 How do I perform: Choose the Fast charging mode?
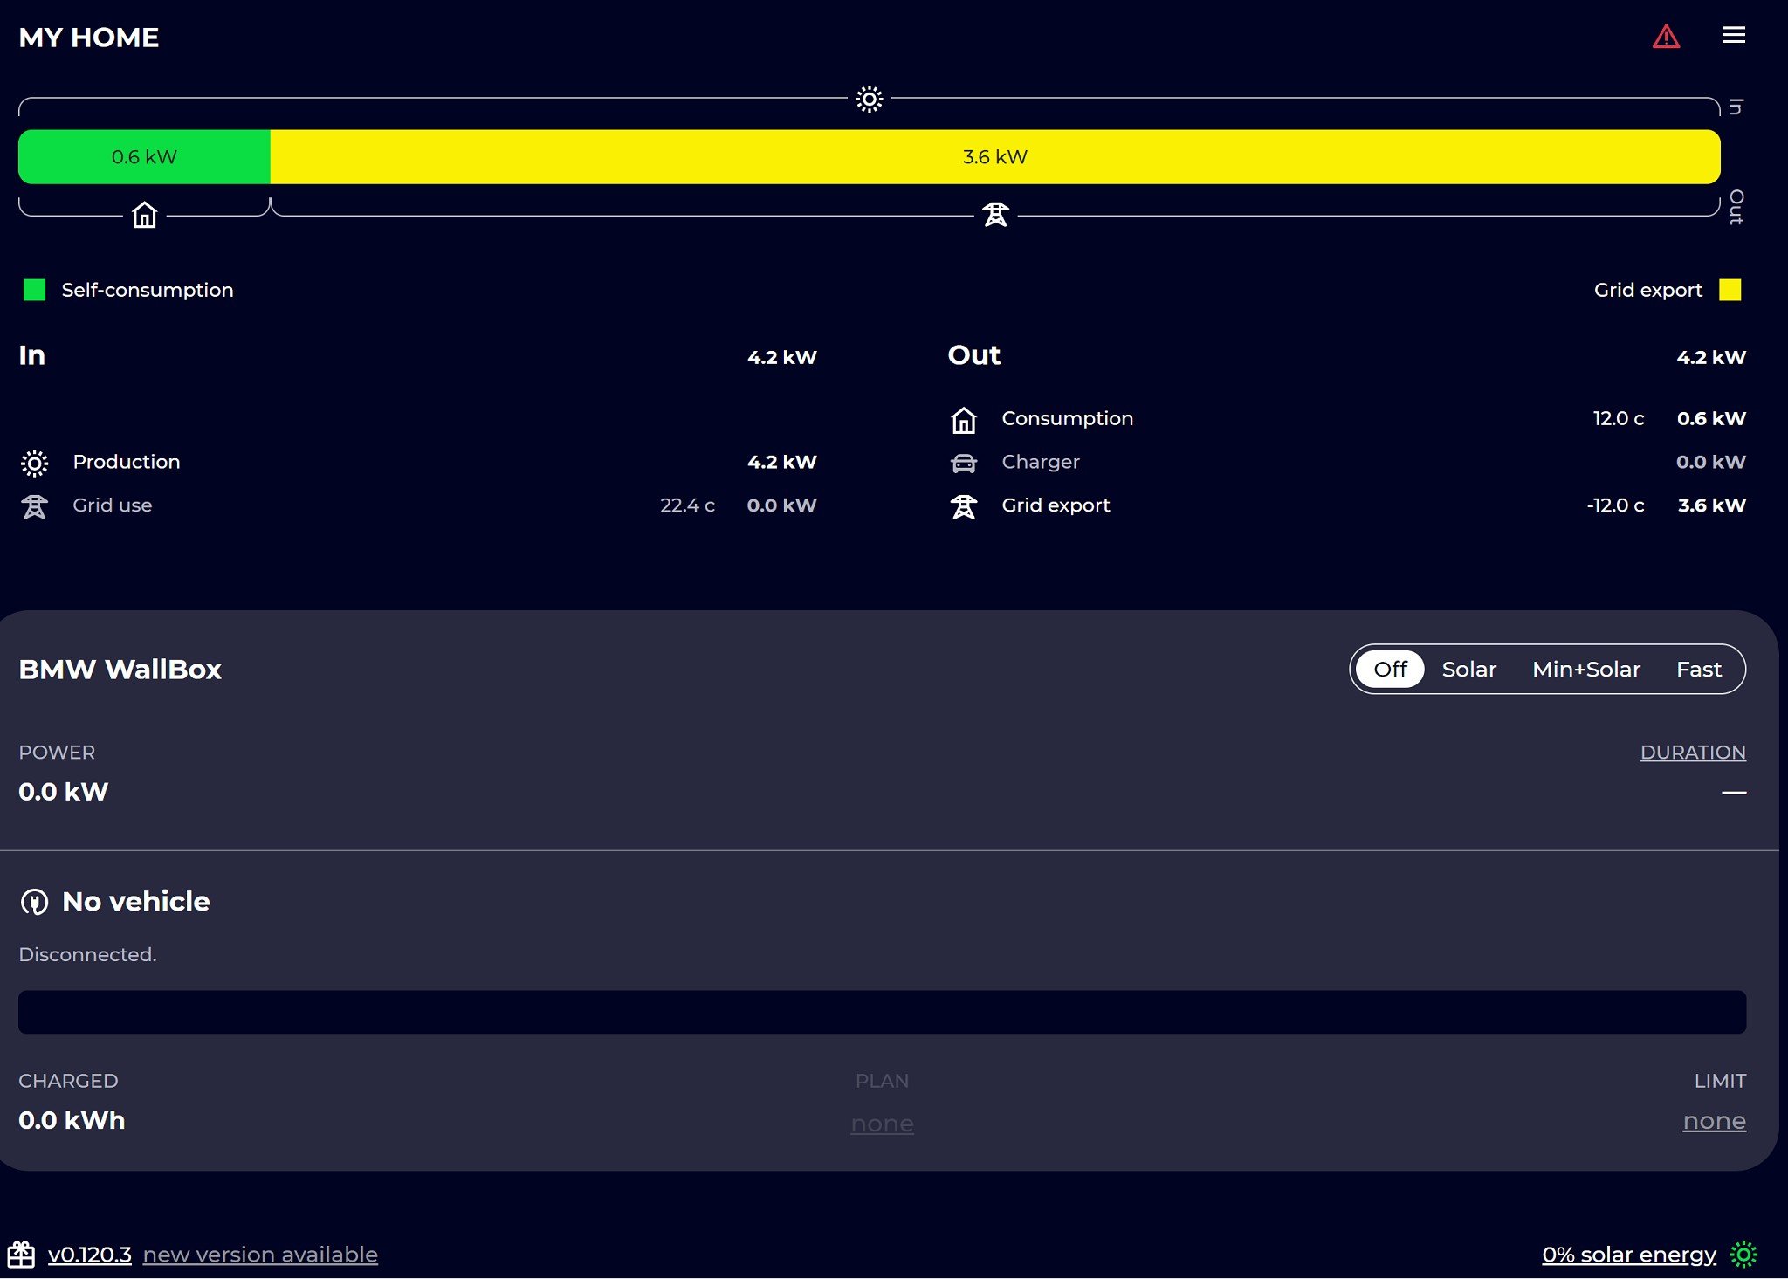point(1698,670)
